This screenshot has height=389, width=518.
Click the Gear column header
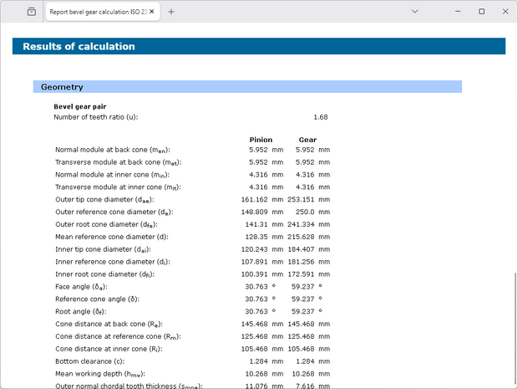point(307,139)
